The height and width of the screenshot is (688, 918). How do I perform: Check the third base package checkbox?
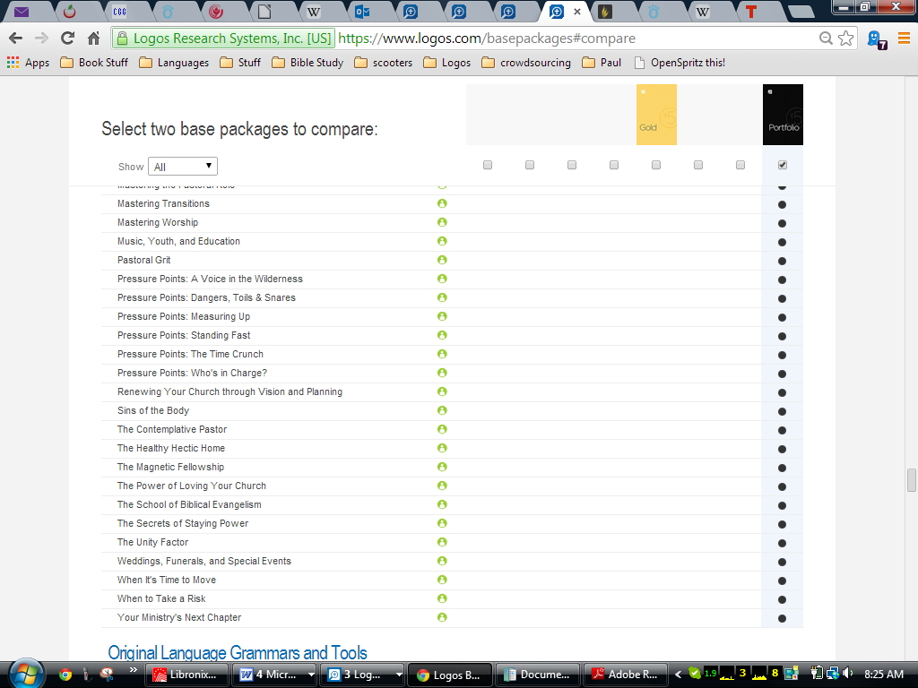[572, 165]
